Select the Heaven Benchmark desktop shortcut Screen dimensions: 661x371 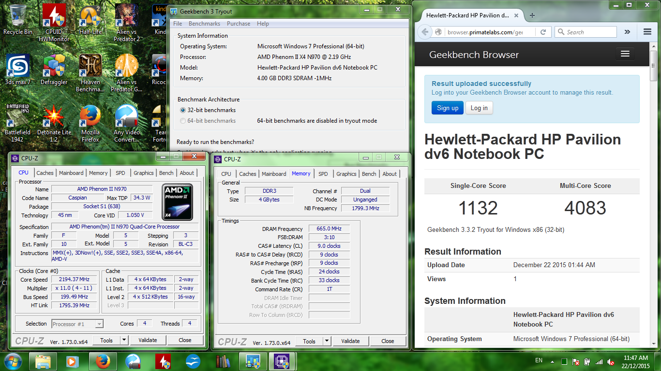tap(90, 73)
